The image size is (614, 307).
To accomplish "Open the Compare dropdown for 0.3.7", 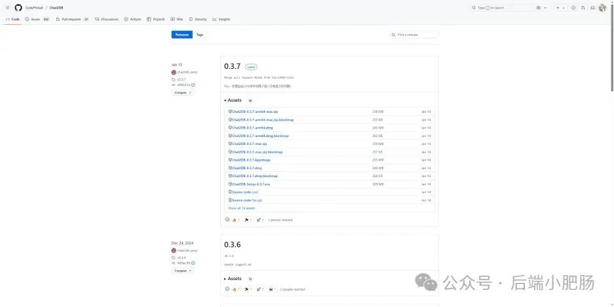I will pos(182,92).
